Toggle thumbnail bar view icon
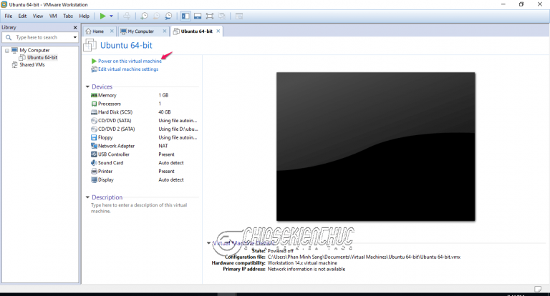The height and width of the screenshot is (296, 550). click(x=198, y=16)
